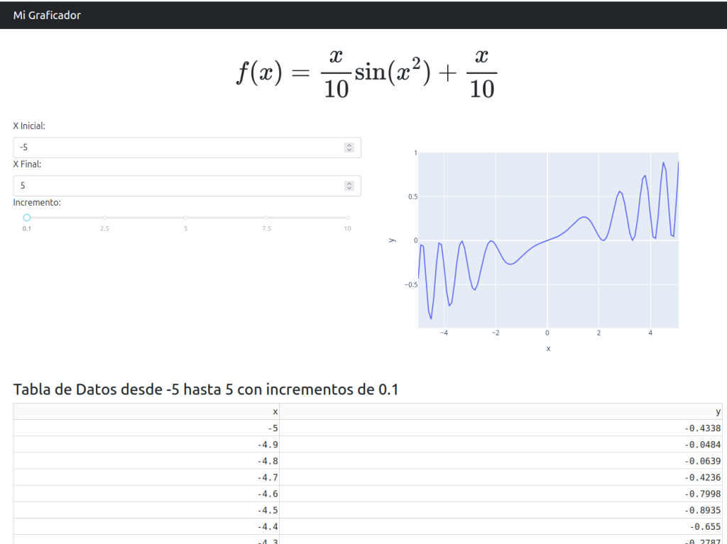Set Incremento slider to the 5 mark
Screen dimensions: 727x544
pos(185,218)
